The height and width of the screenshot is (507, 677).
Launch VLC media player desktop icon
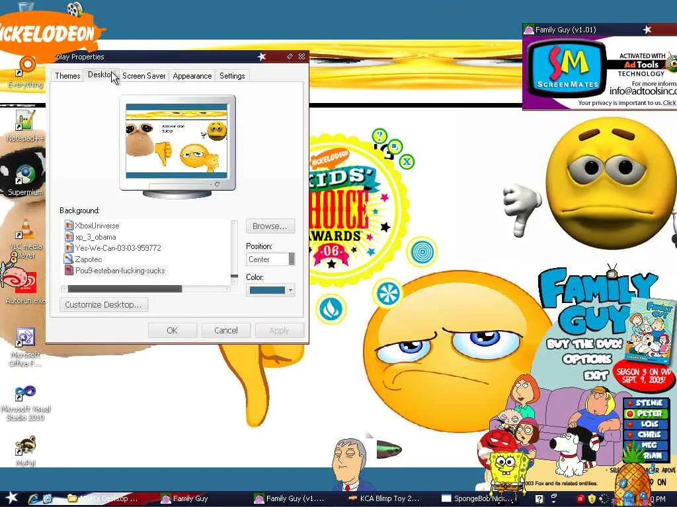coord(25,238)
